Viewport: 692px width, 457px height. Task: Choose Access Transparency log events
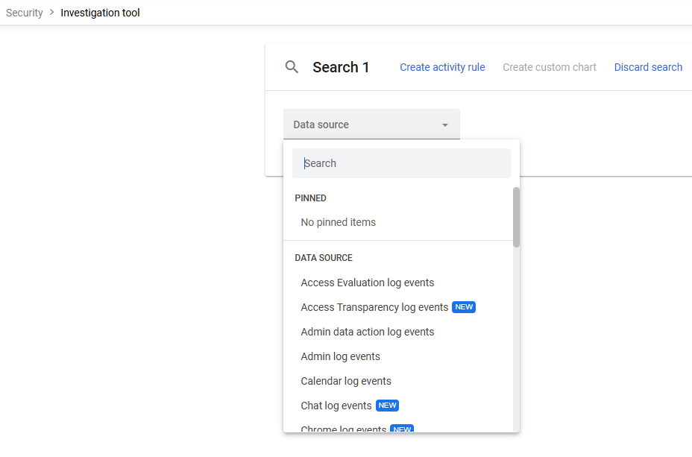point(374,307)
